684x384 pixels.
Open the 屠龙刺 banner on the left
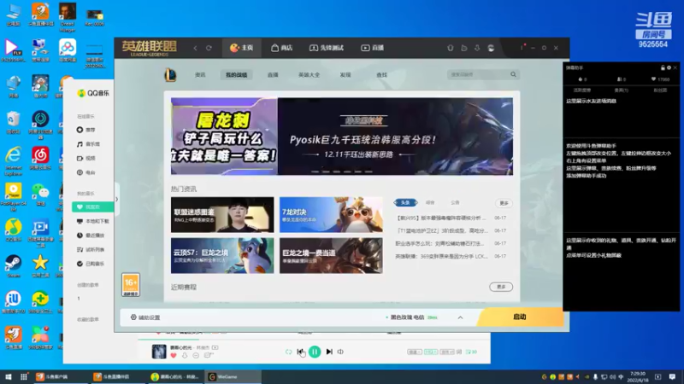tap(224, 137)
